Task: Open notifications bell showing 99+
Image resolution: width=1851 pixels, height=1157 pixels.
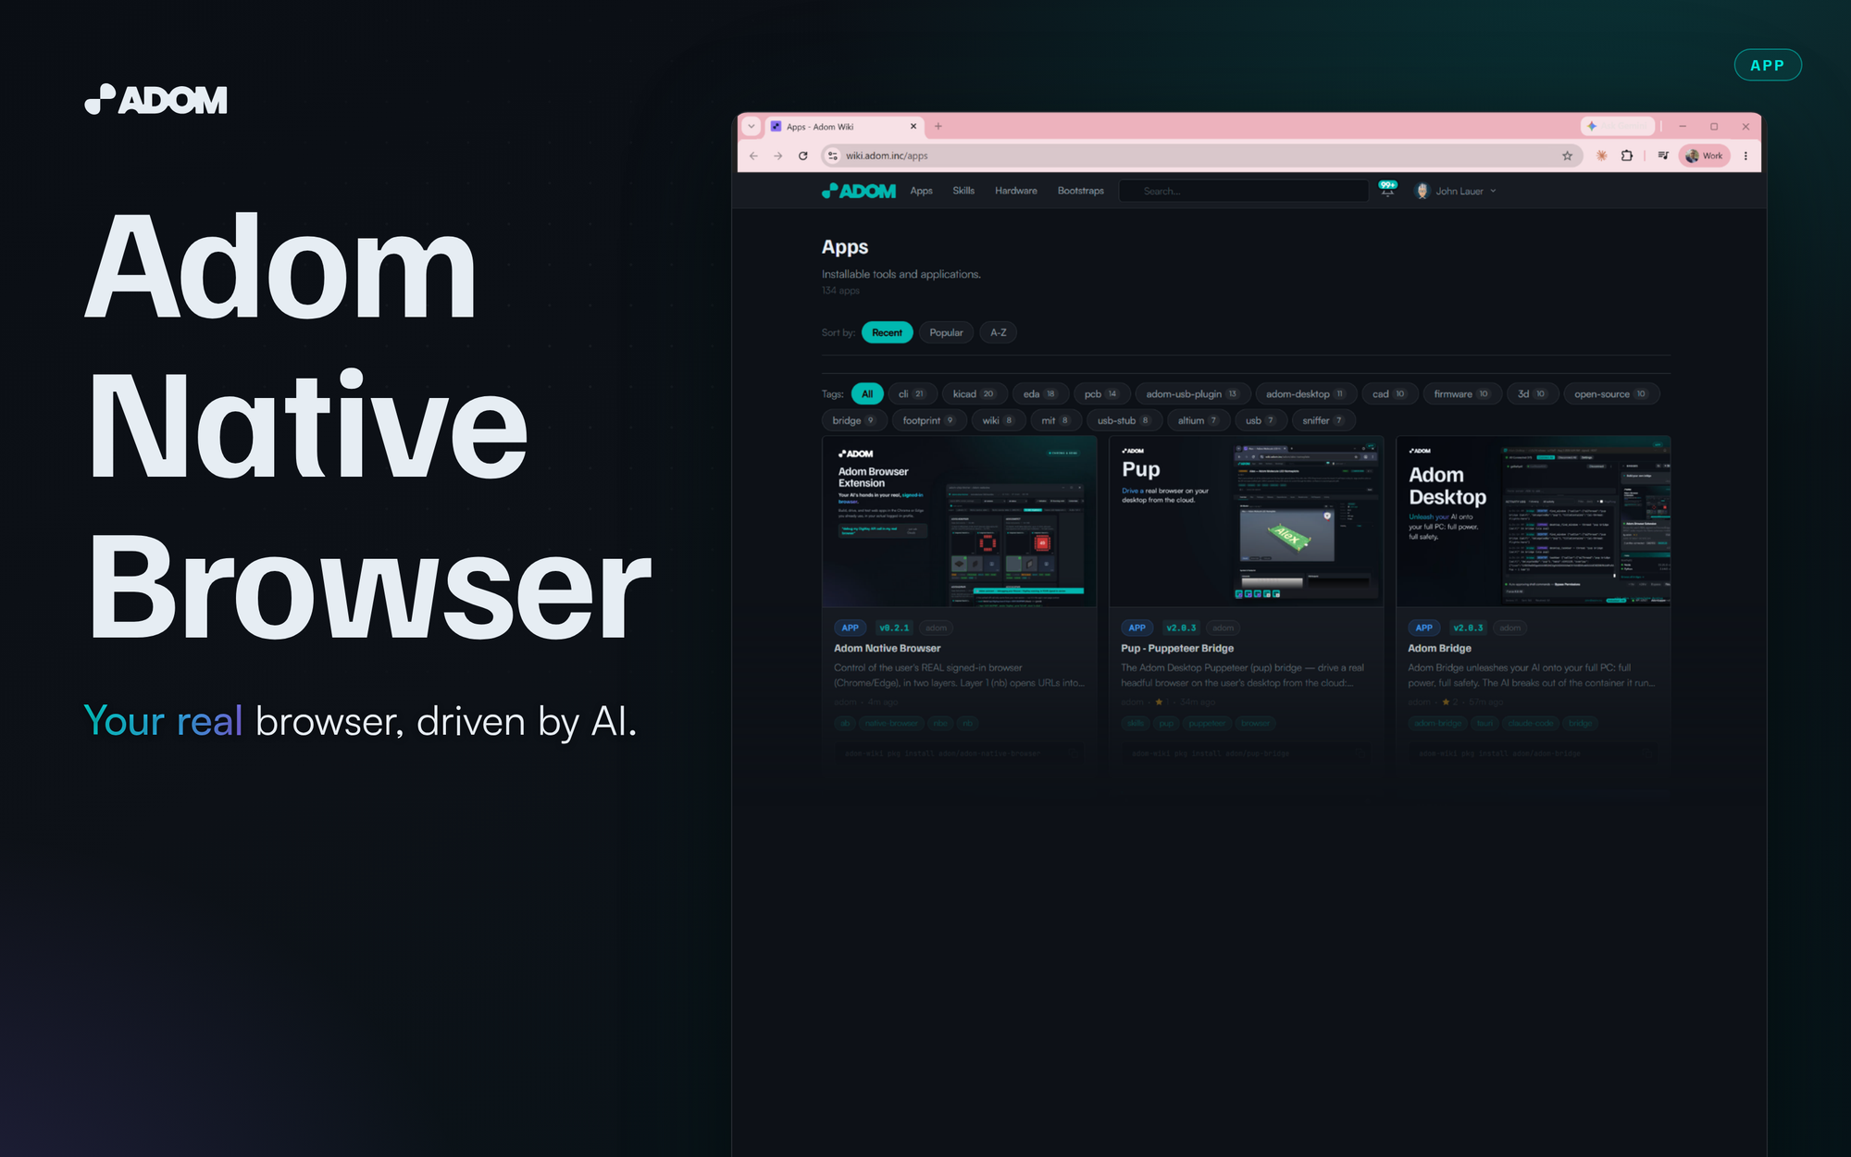Action: coord(1387,190)
